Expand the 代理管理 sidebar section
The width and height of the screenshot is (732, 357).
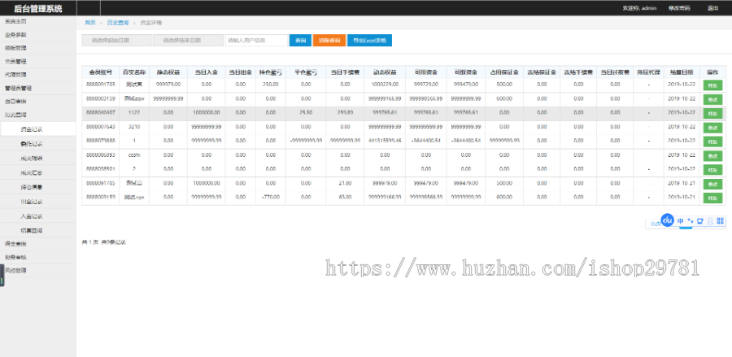click(16, 74)
